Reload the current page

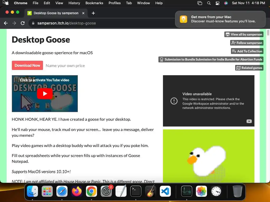(x=23, y=23)
